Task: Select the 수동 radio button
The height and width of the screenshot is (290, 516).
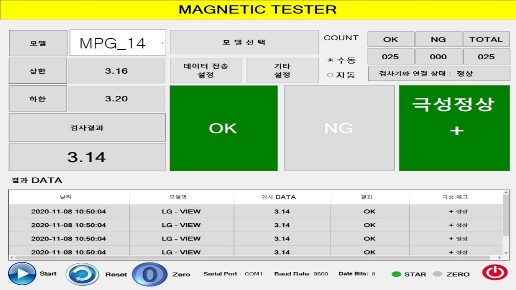Action: 330,60
